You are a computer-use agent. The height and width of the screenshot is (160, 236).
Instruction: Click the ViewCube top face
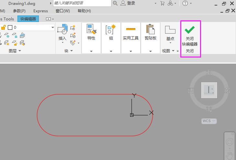pyautogui.click(x=209, y=90)
